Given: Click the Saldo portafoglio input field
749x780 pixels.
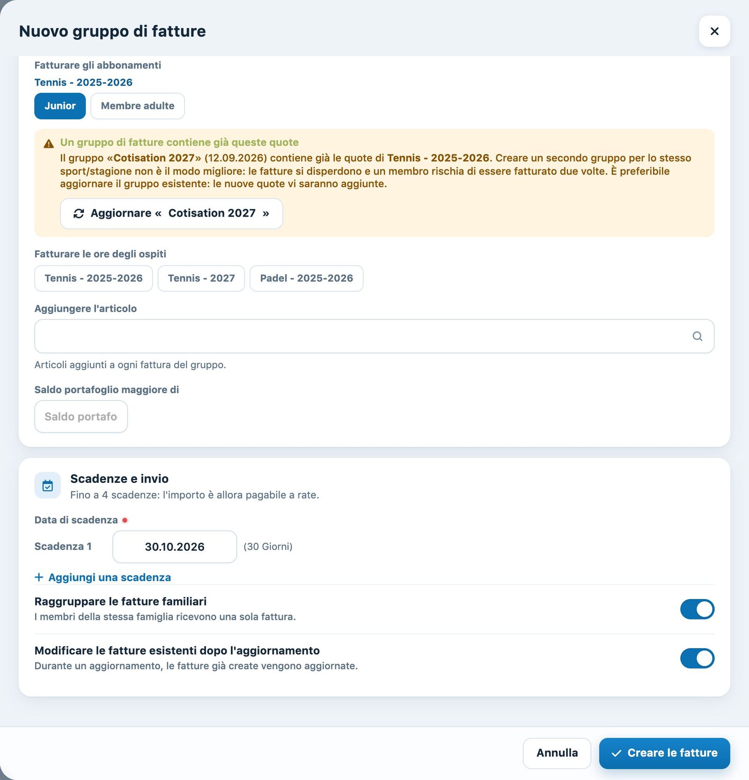Looking at the screenshot, I should click(81, 416).
